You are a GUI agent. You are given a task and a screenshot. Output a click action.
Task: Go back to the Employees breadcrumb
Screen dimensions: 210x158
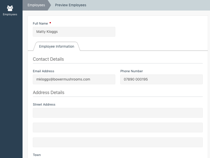point(36,5)
